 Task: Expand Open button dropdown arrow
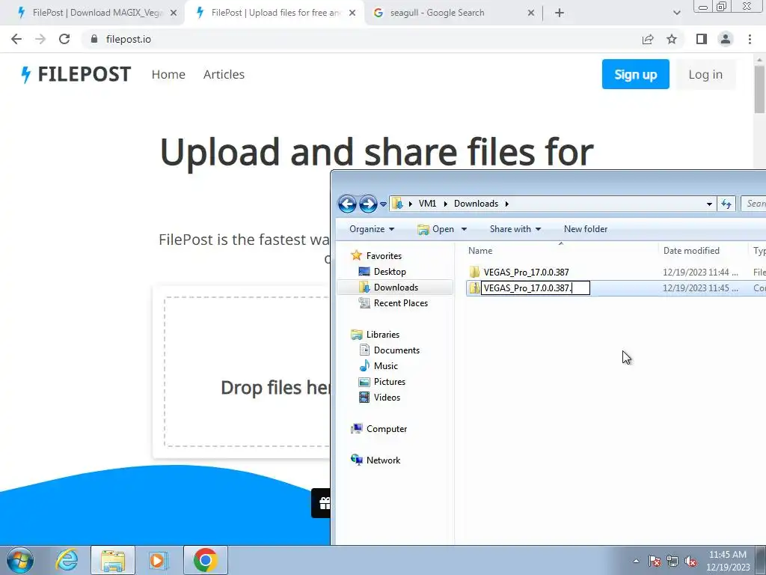pos(464,229)
